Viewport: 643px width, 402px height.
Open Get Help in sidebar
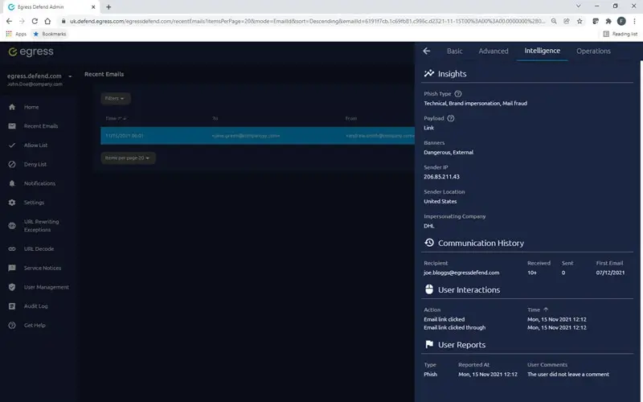coord(35,326)
